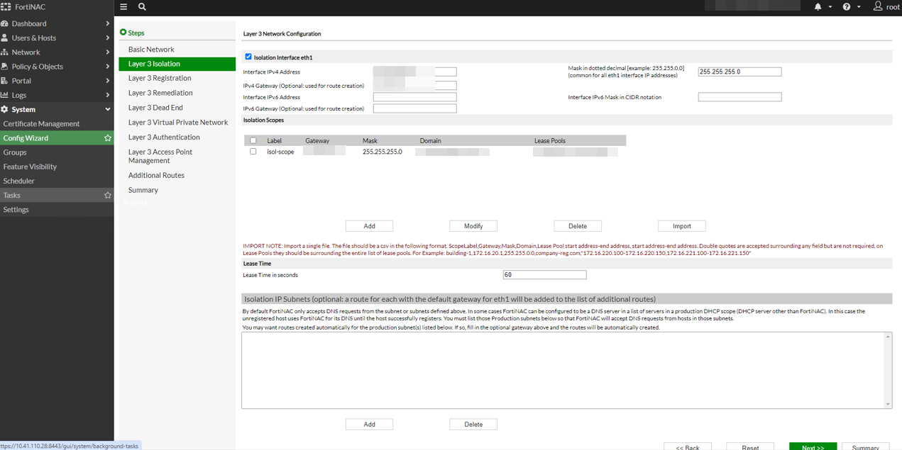Toggle the select-all checkbox in scopes header
This screenshot has width=902, height=450.
(253, 141)
